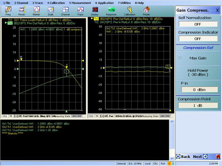Open the 5 Measurement menu
Screen dimensions: 222x166
[80, 3]
